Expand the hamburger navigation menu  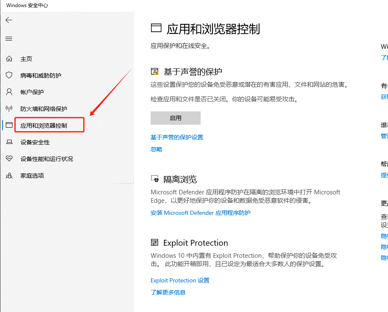click(9, 39)
